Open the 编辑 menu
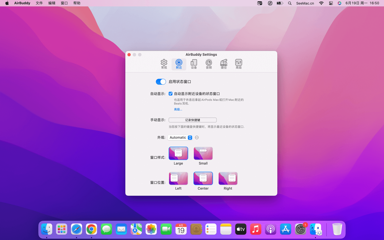384x240 pixels. point(52,3)
